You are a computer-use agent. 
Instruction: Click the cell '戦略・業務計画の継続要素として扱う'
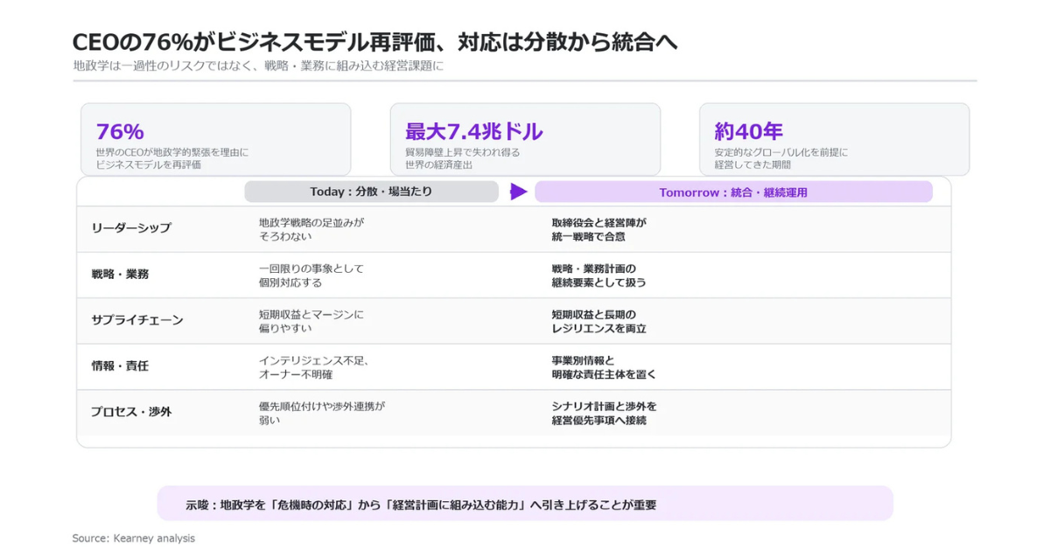[x=598, y=275]
